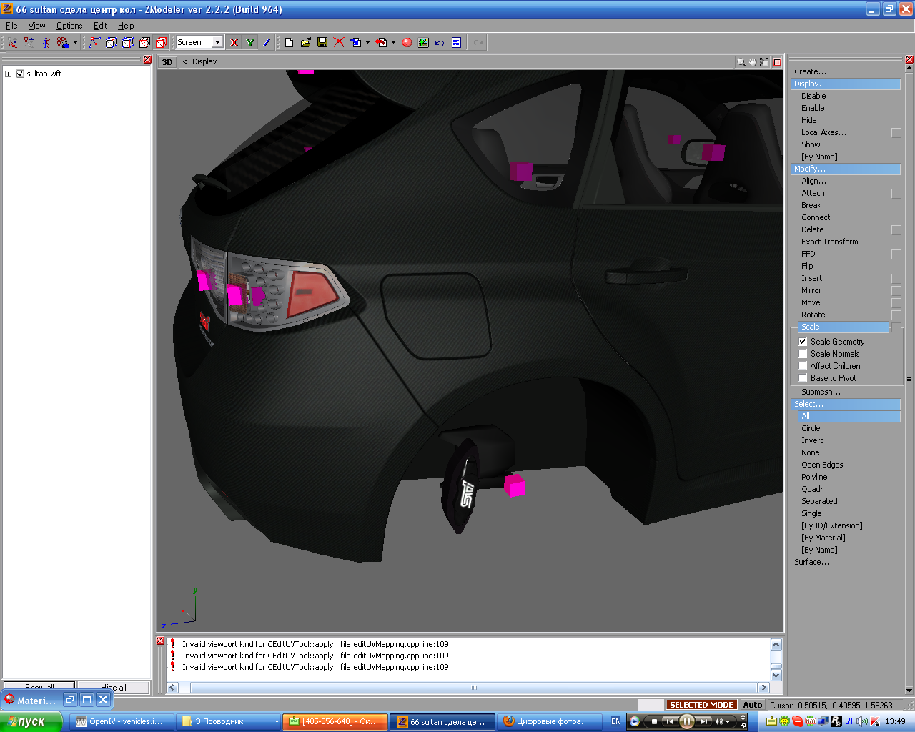Click the open file folder icon

[305, 43]
